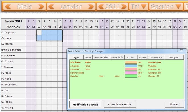Screen dimensions: 188x112
Task: Select employee D. Josette row label
Action: [x=13, y=44]
